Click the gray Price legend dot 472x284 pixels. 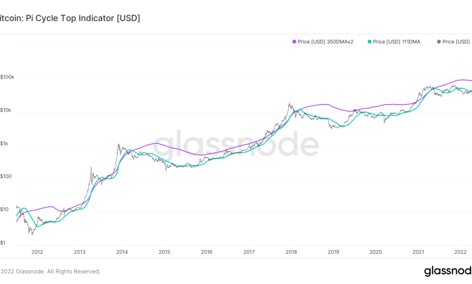click(439, 42)
